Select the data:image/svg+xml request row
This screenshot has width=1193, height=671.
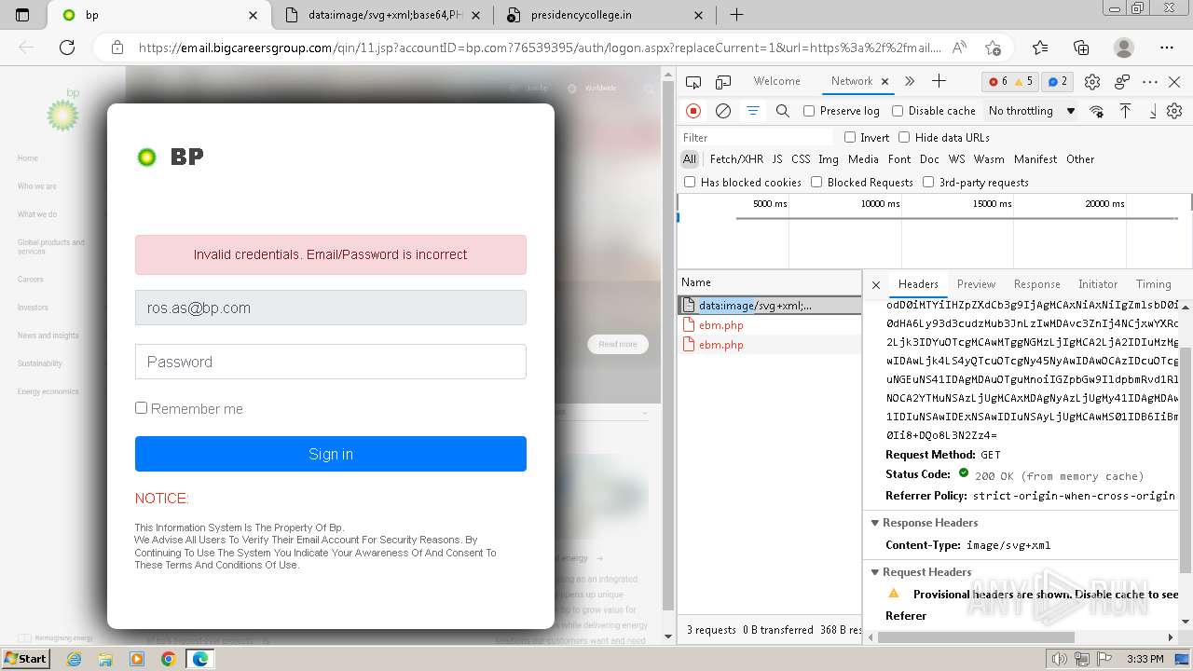[x=769, y=306]
